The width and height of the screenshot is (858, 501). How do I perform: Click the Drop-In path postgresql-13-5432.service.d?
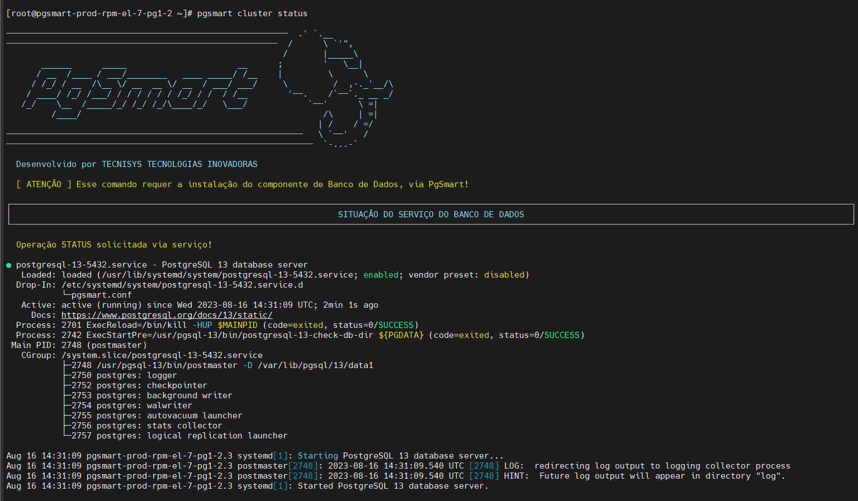click(x=182, y=285)
